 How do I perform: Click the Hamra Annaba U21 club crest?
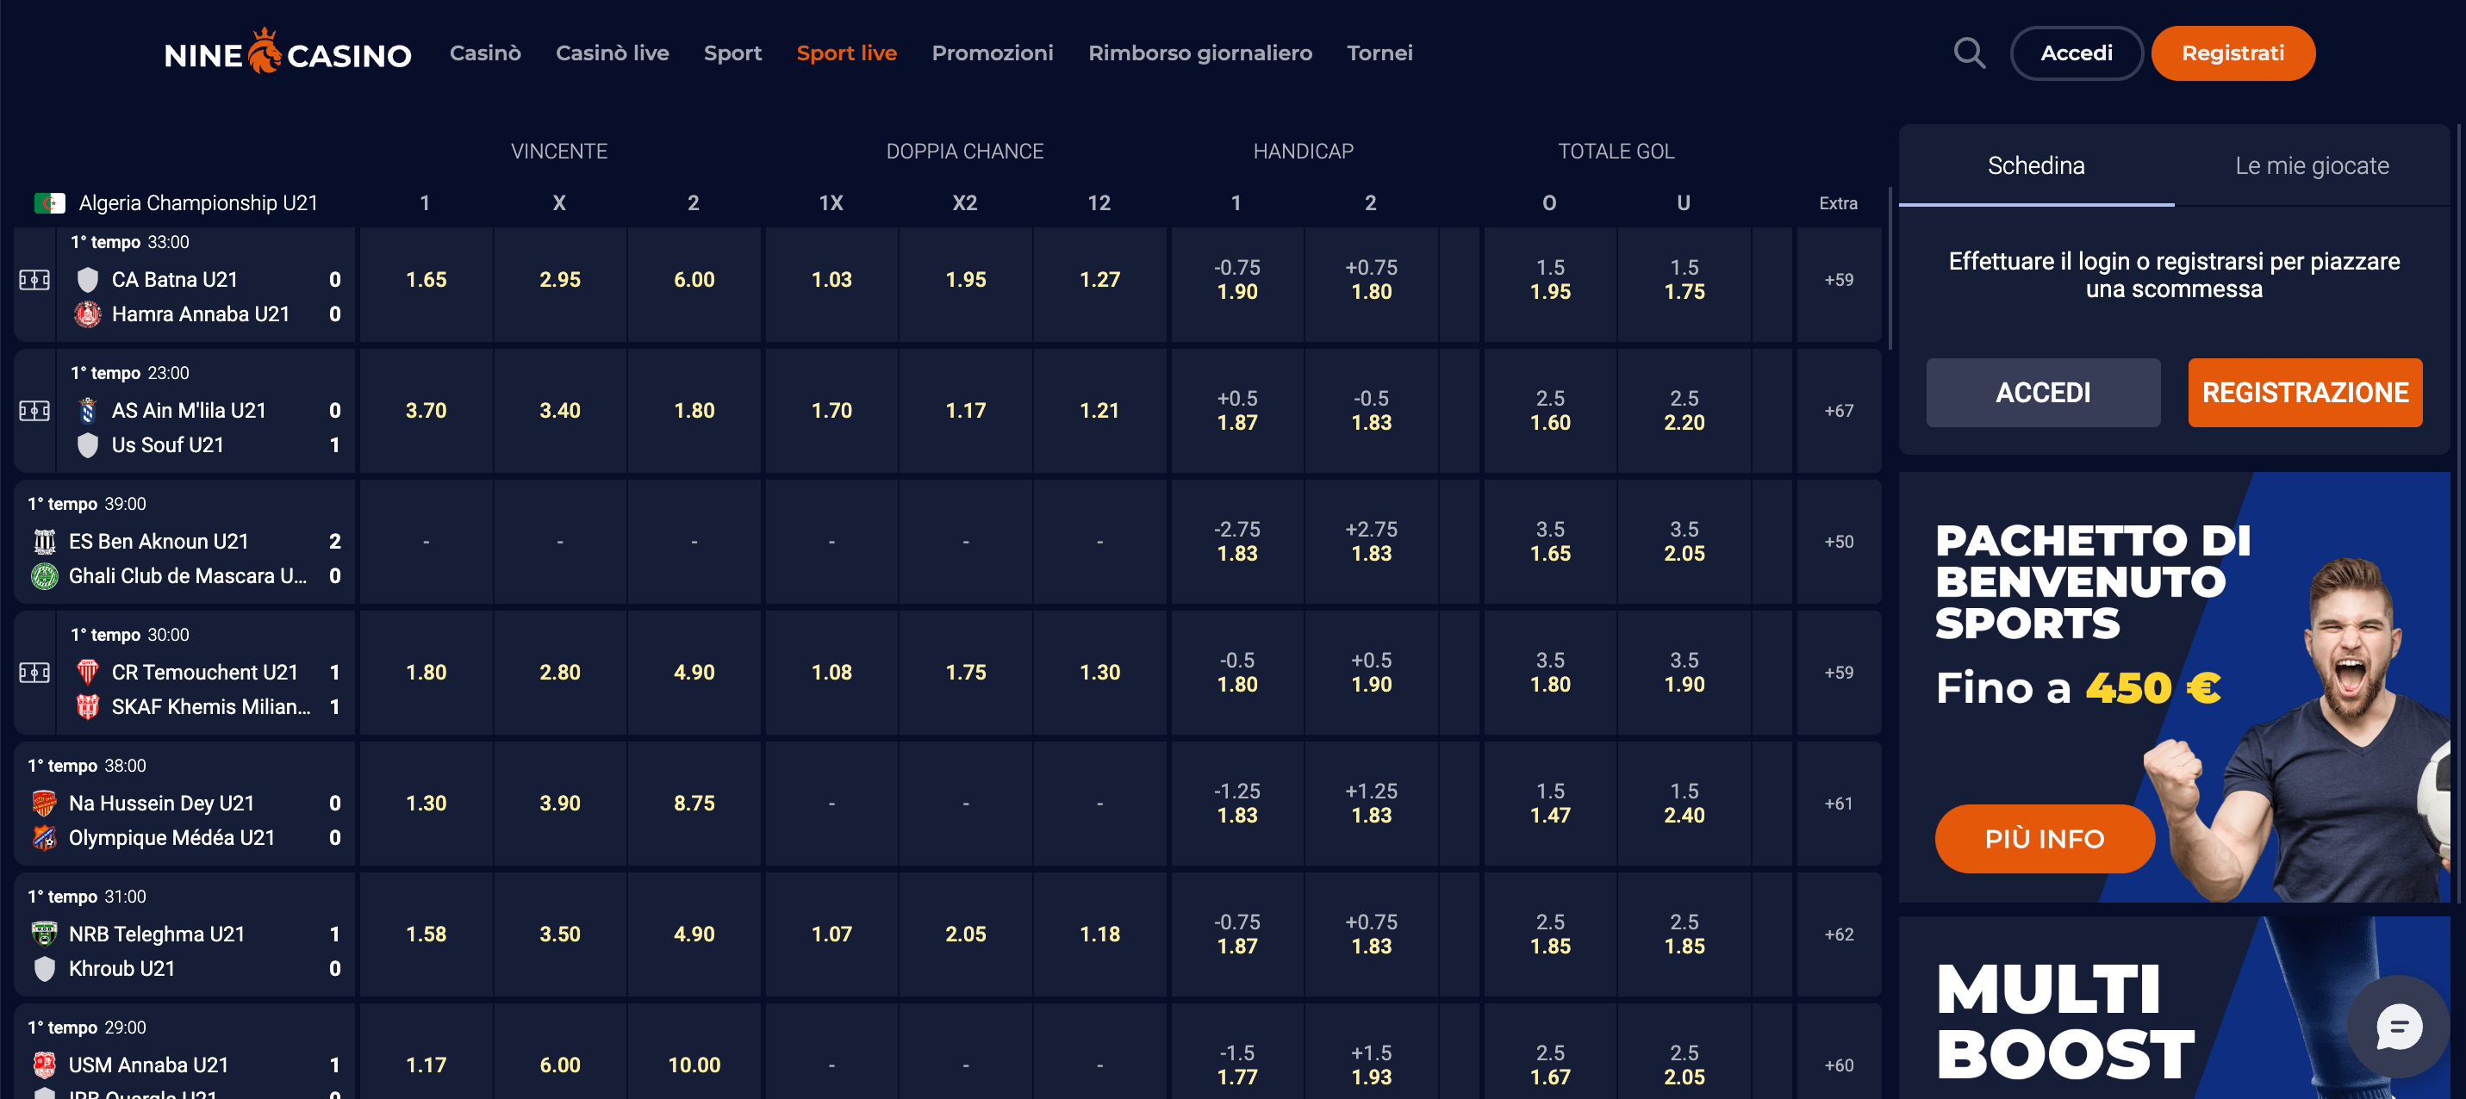click(87, 313)
